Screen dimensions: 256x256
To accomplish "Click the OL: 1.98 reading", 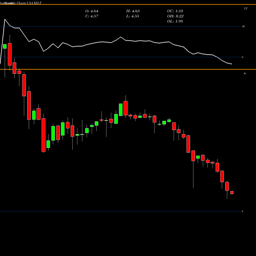I will (x=175, y=22).
